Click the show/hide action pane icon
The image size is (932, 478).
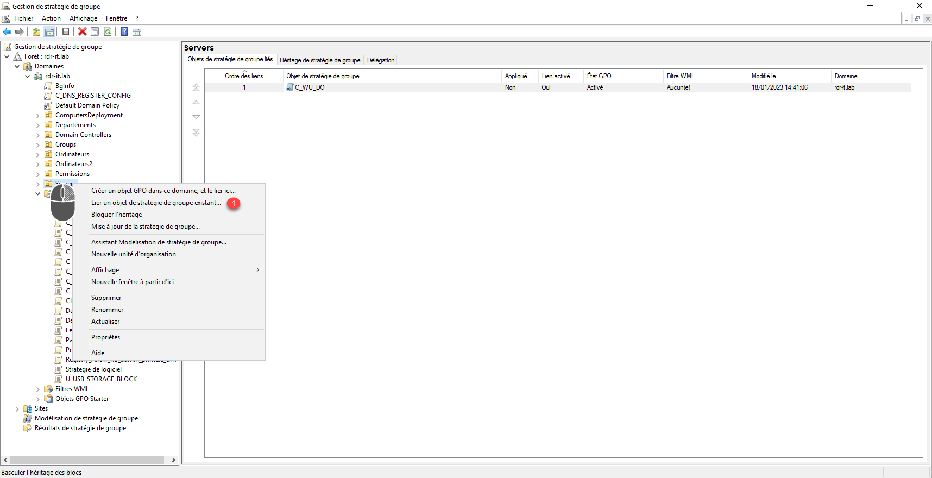[x=137, y=32]
